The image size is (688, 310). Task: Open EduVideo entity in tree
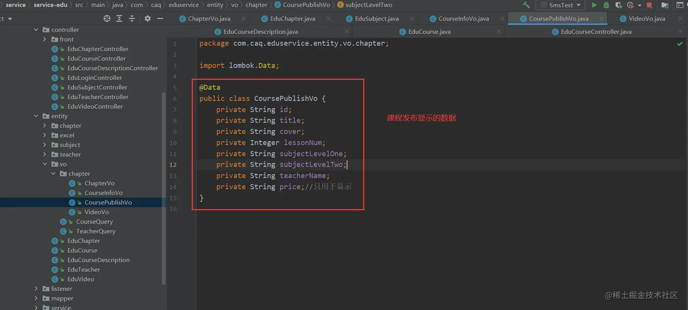[x=81, y=279]
